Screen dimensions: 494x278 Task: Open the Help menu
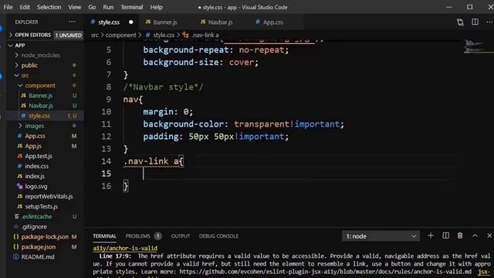point(156,7)
